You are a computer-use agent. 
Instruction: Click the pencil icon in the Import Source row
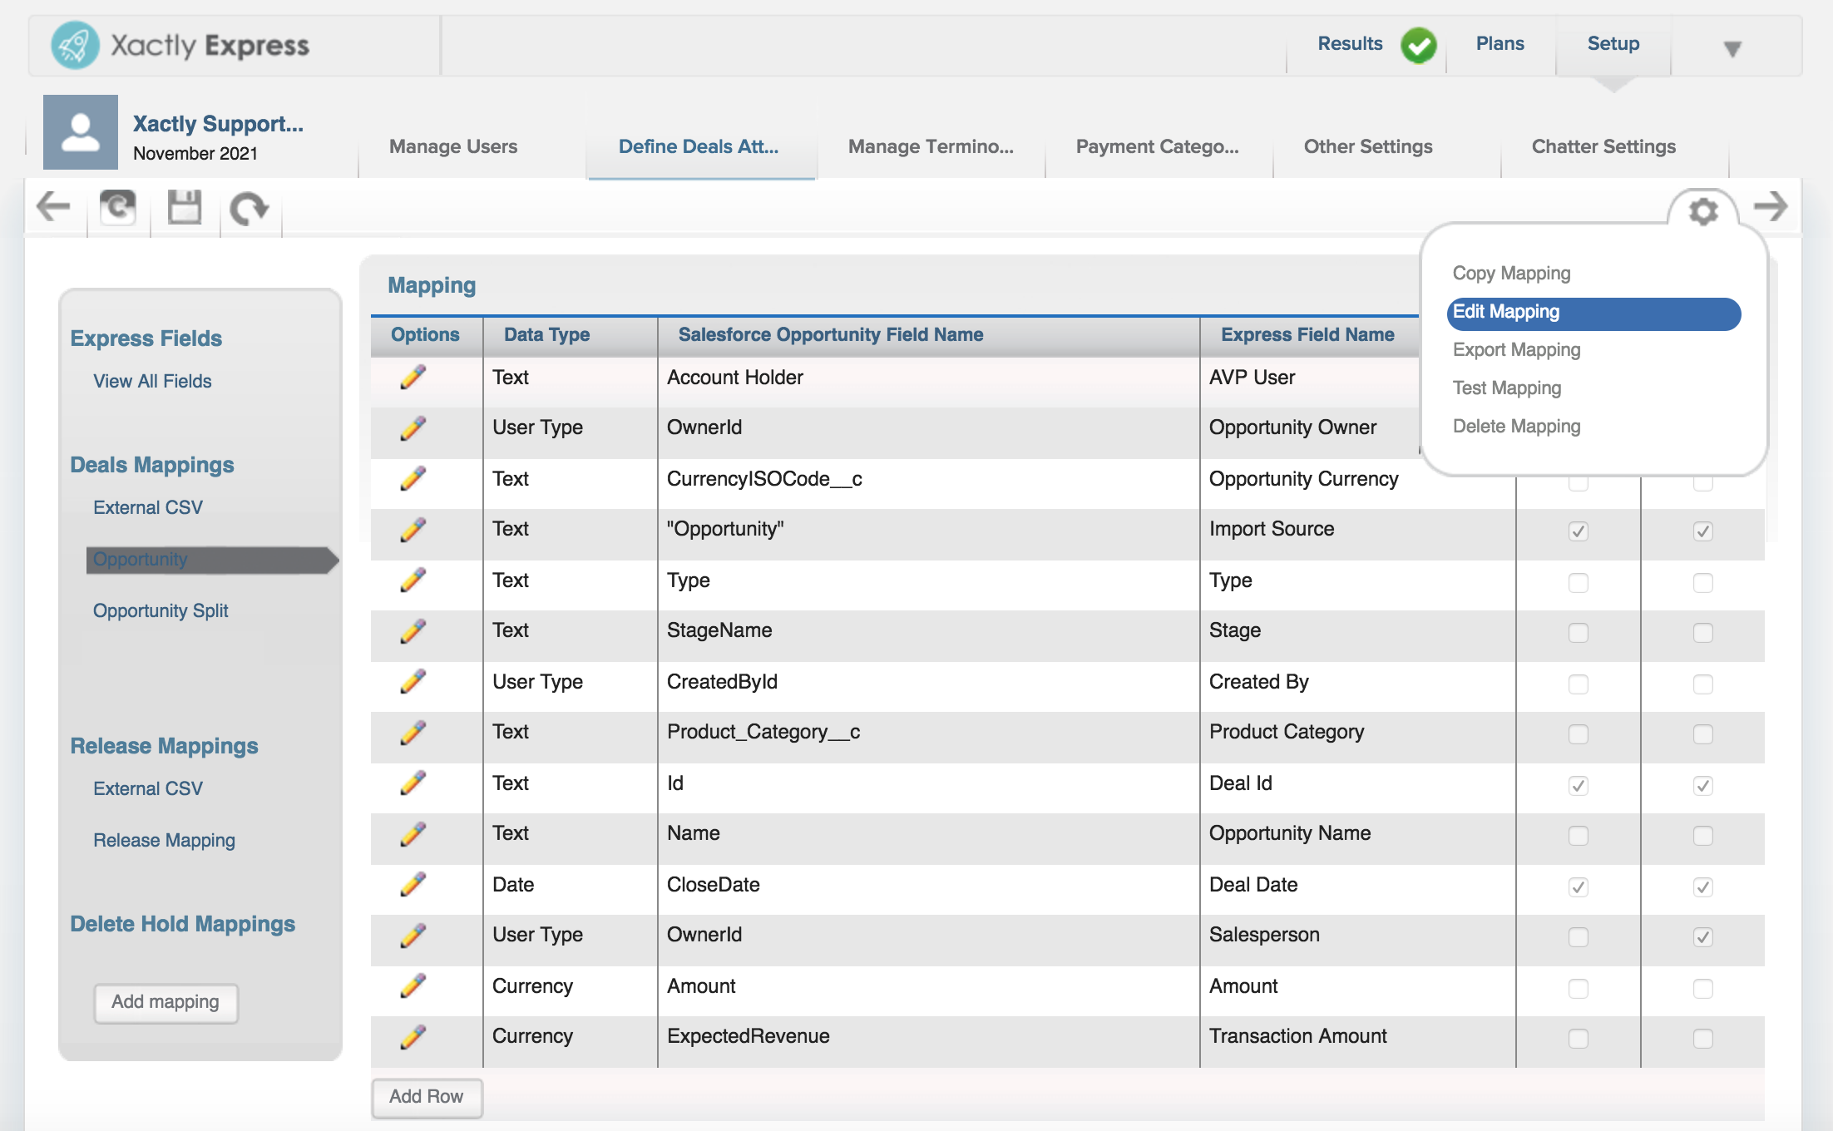(413, 529)
